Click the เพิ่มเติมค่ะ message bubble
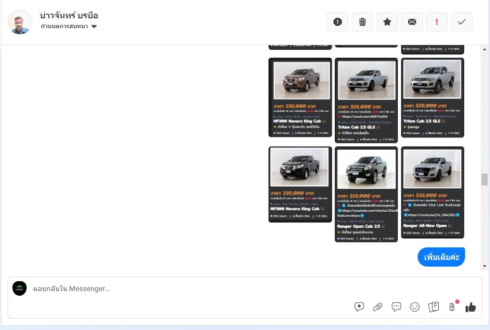The image size is (490, 330). (441, 257)
